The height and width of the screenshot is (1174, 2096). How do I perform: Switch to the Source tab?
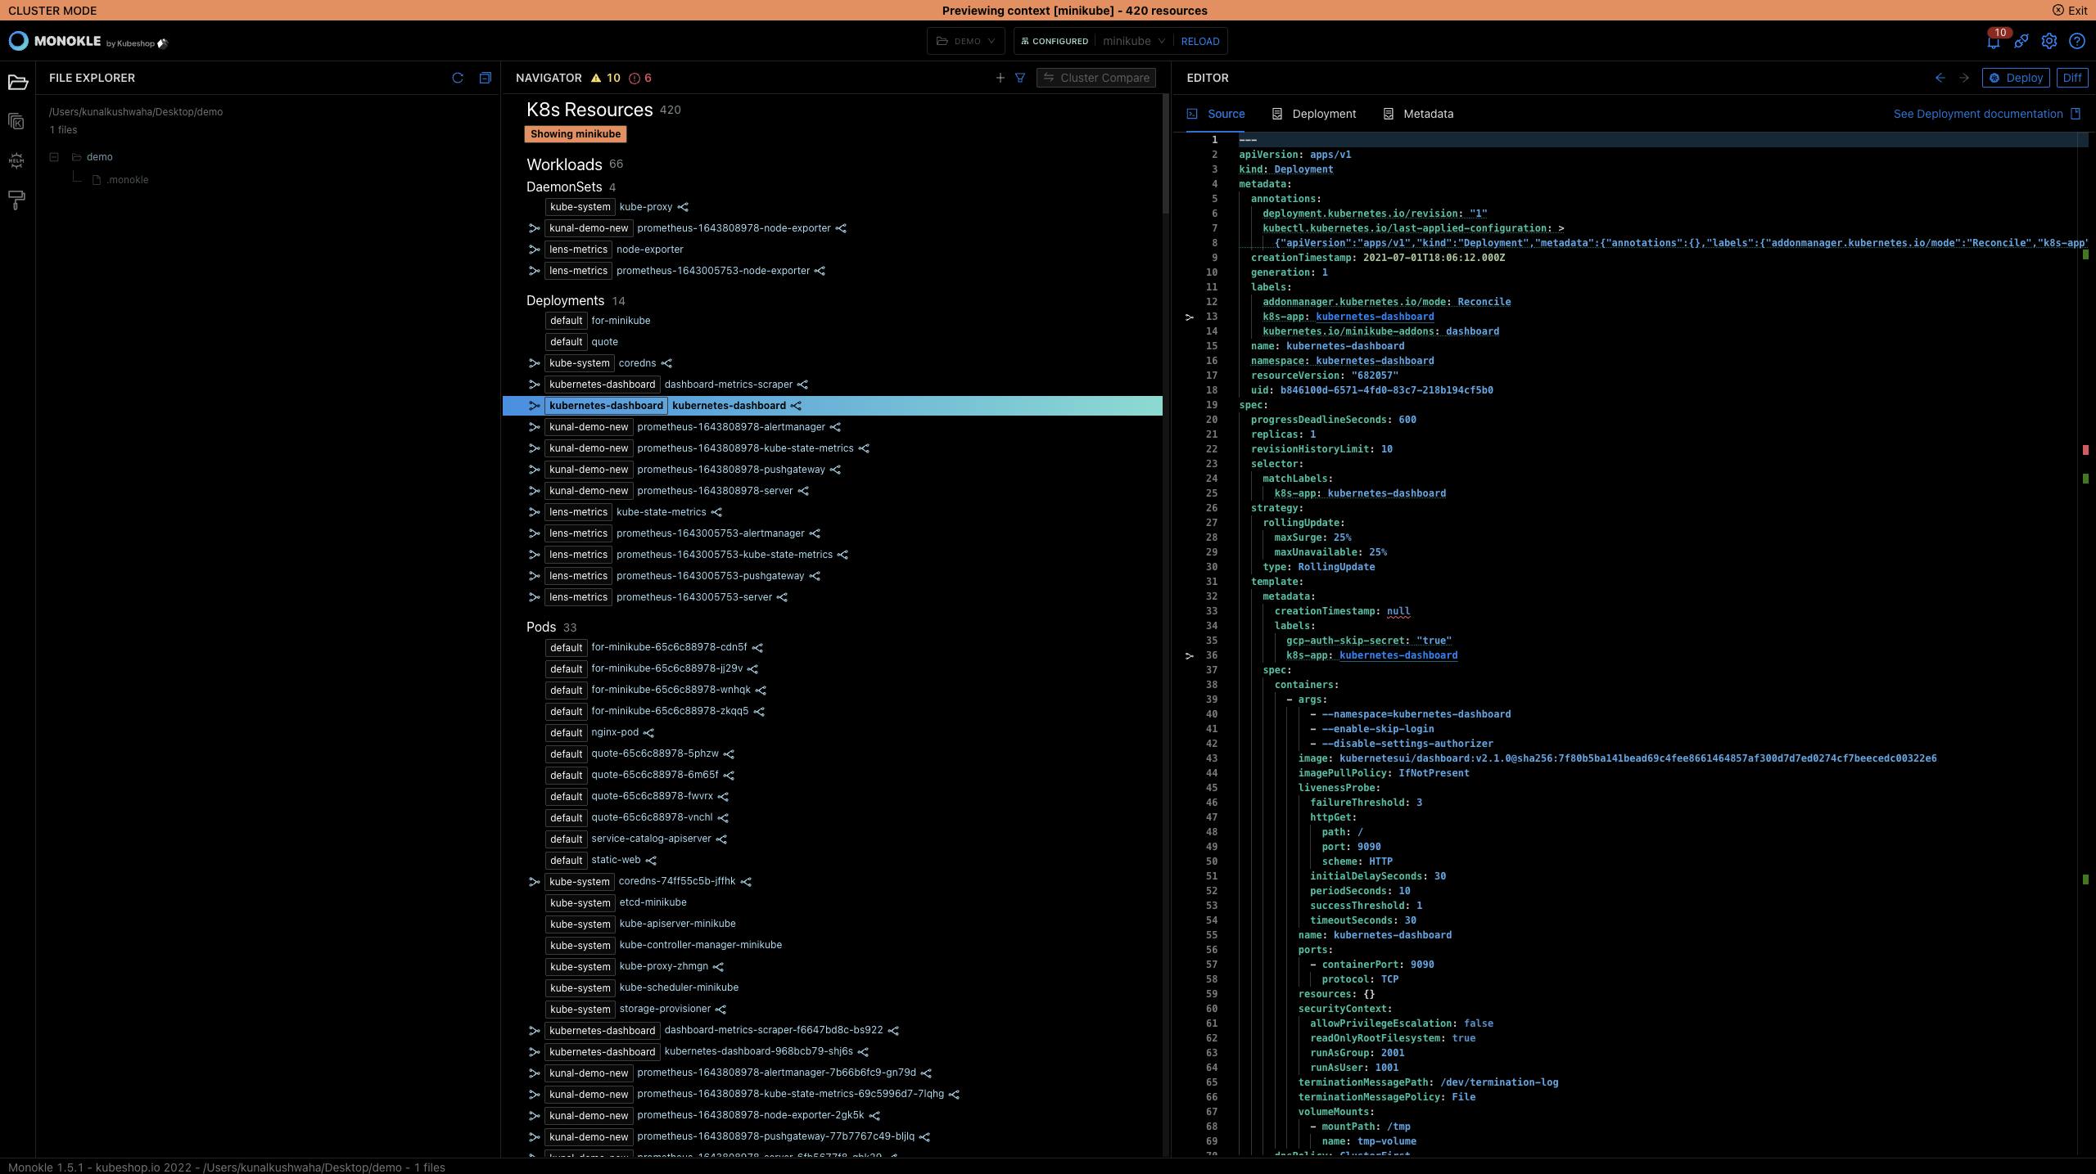(1217, 114)
